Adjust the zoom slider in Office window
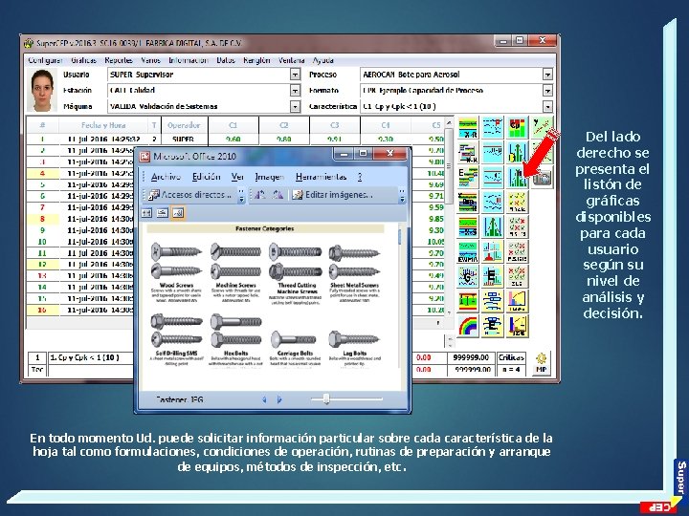The height and width of the screenshot is (516, 689). click(326, 399)
